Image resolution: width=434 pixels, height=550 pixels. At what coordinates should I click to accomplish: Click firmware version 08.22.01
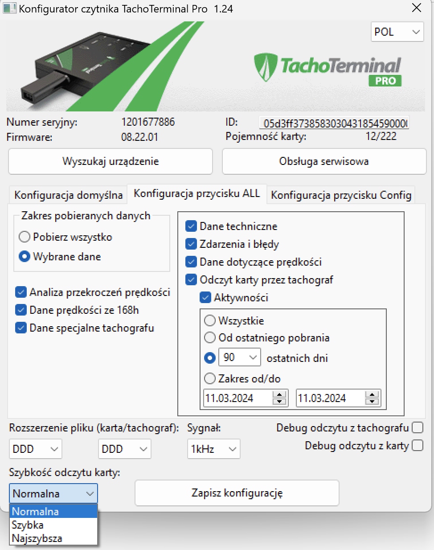[x=139, y=137]
